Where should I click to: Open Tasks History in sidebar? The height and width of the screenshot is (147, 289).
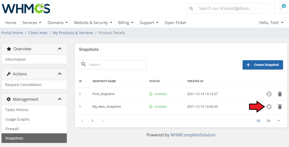click(x=34, y=110)
